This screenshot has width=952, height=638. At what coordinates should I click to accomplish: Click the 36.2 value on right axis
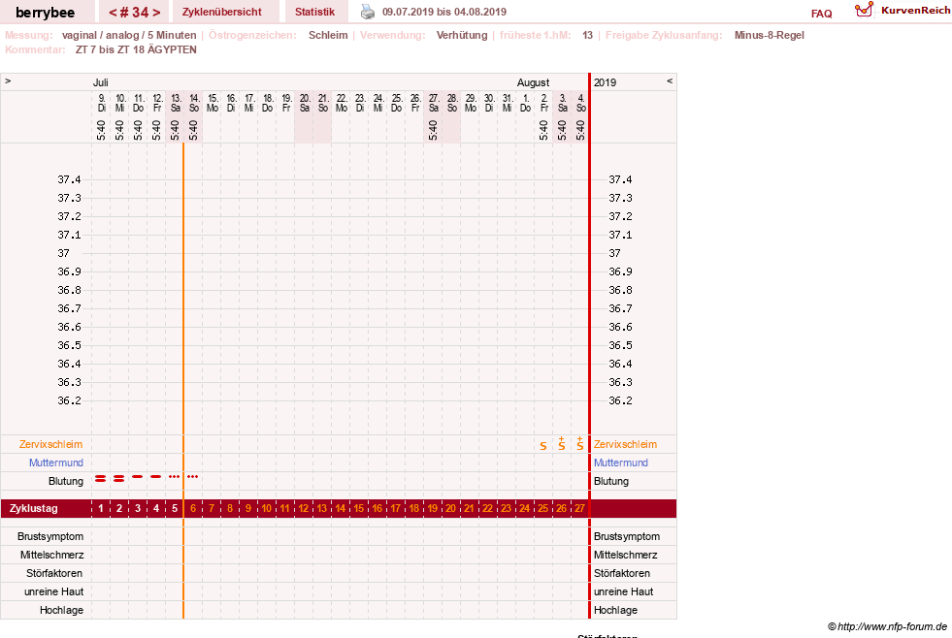620,400
